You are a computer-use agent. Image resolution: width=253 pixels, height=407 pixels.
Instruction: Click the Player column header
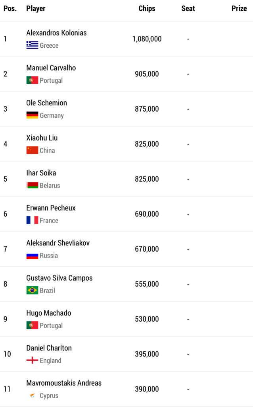tap(36, 8)
